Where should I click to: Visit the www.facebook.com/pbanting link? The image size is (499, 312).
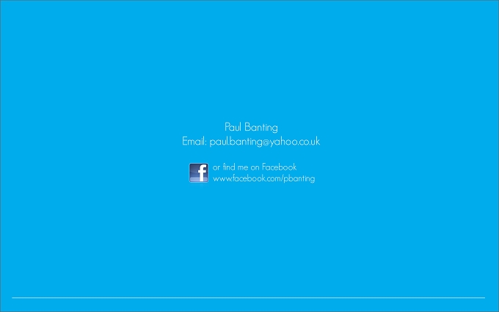(264, 178)
